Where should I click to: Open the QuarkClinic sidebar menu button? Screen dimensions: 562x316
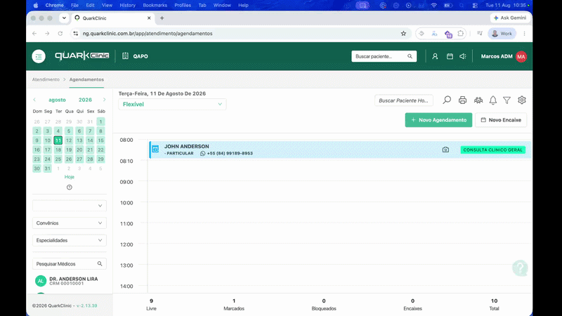[39, 56]
